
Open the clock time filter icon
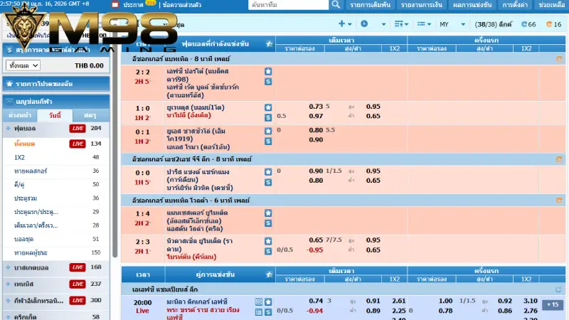point(364,24)
